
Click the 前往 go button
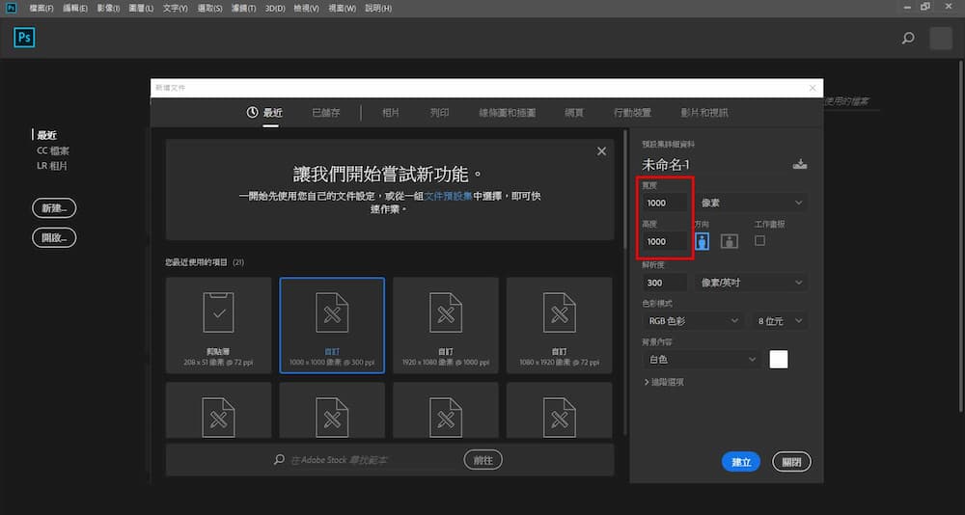pyautogui.click(x=483, y=460)
